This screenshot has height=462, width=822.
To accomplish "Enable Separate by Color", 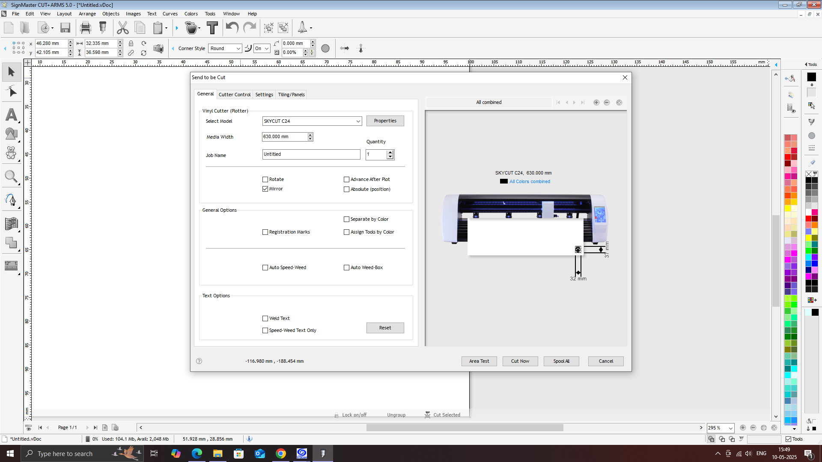I will click(x=346, y=219).
